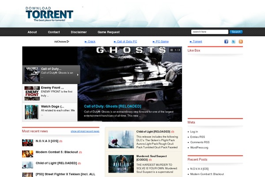Open the About menu item
The image size is (265, 177).
[32, 32]
